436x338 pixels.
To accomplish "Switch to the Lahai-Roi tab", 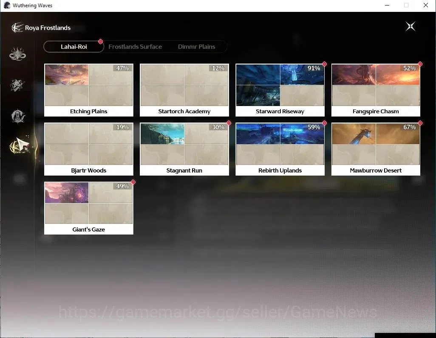I will [74, 47].
